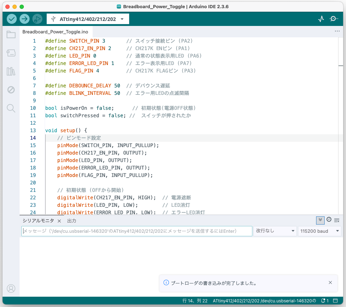Click the Verify sketch checkmark button
The width and height of the screenshot is (346, 307).
(12, 19)
